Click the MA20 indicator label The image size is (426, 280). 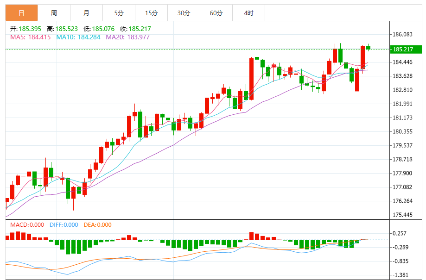(127, 37)
